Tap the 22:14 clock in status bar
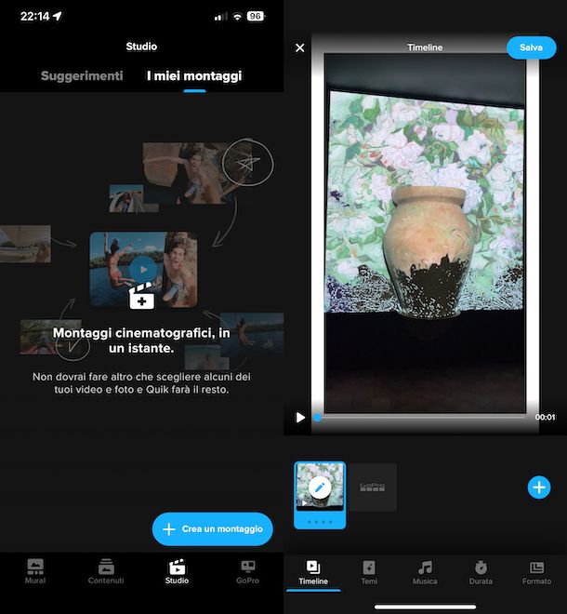Viewport: 567px width, 614px height. pos(34,16)
